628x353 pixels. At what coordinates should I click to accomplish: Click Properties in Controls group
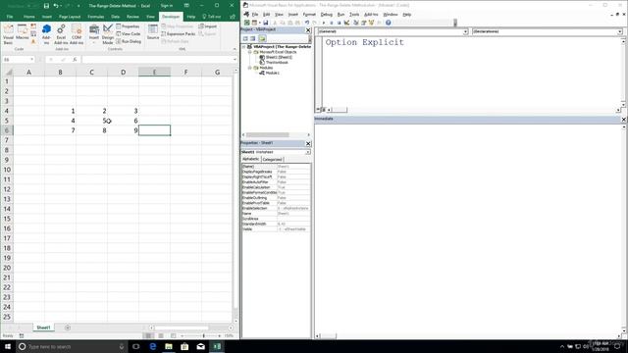[128, 26]
